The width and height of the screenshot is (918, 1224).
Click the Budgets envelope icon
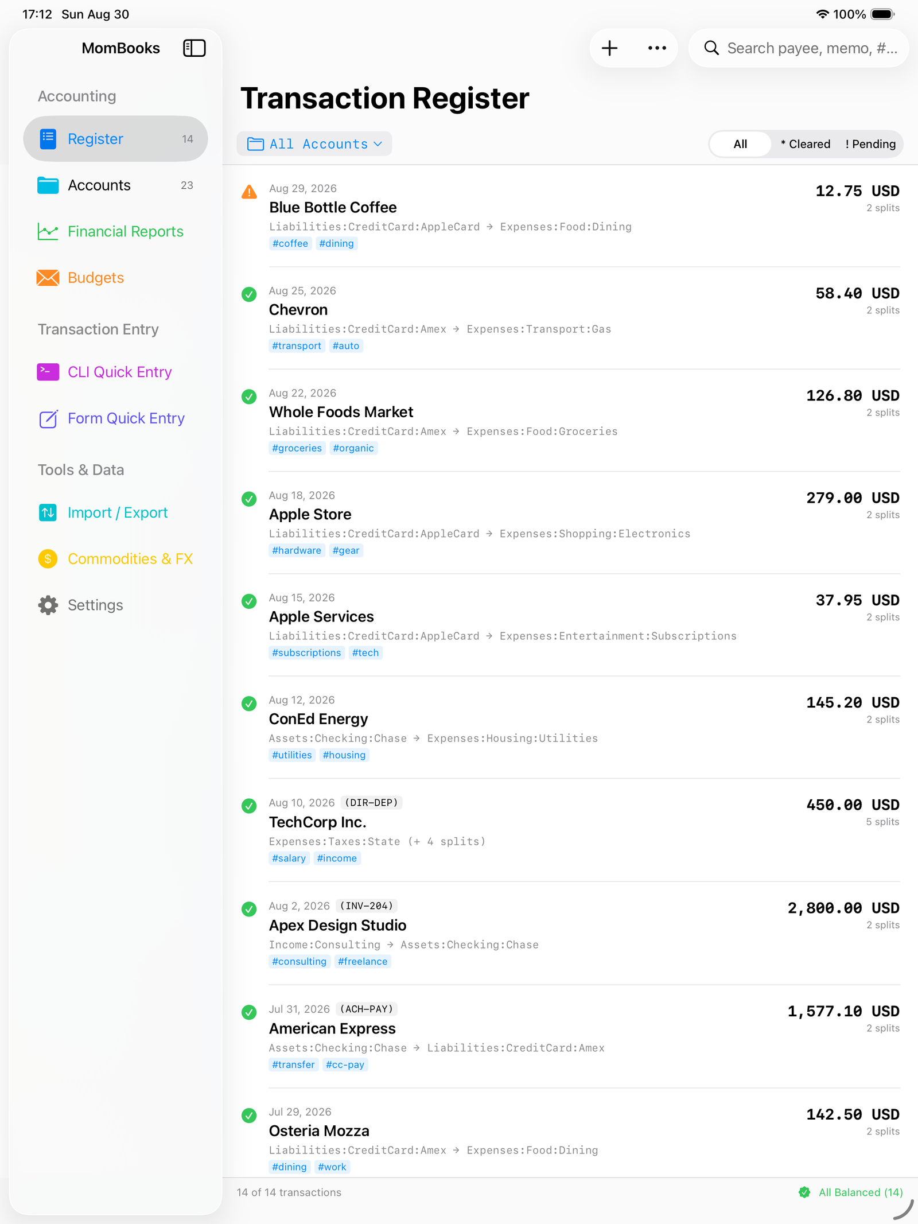pos(48,278)
